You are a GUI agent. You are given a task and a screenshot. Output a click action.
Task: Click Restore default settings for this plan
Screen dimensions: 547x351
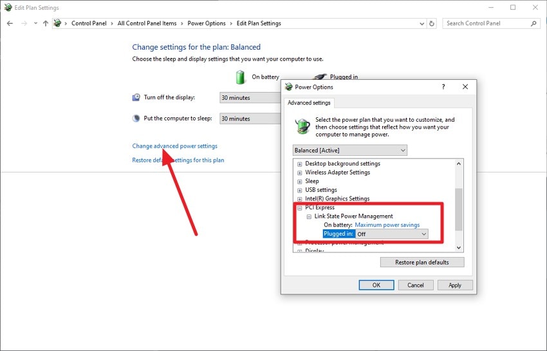coord(178,160)
